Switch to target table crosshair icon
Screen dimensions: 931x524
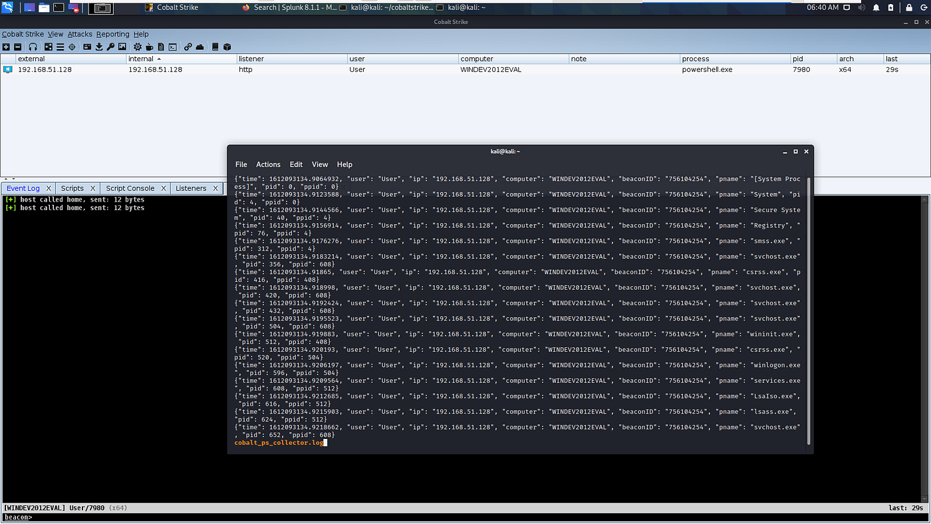click(72, 47)
